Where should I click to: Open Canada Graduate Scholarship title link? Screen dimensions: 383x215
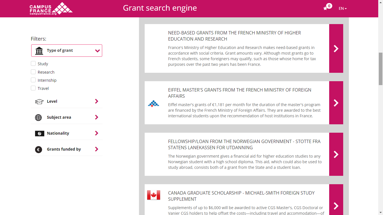[x=241, y=196]
